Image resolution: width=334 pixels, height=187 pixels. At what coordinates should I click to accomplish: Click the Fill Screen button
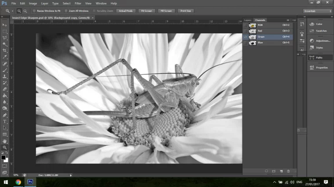tap(166, 11)
